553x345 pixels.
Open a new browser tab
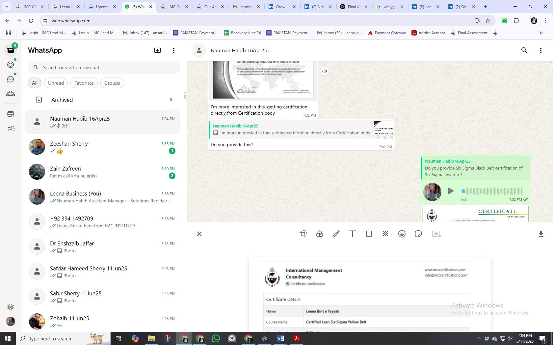pos(485,7)
